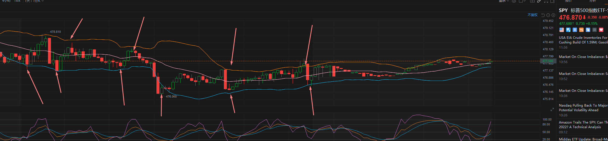608x141 pixels.
Task: Click the orange downtrend icon
Action: click(x=581, y=30)
